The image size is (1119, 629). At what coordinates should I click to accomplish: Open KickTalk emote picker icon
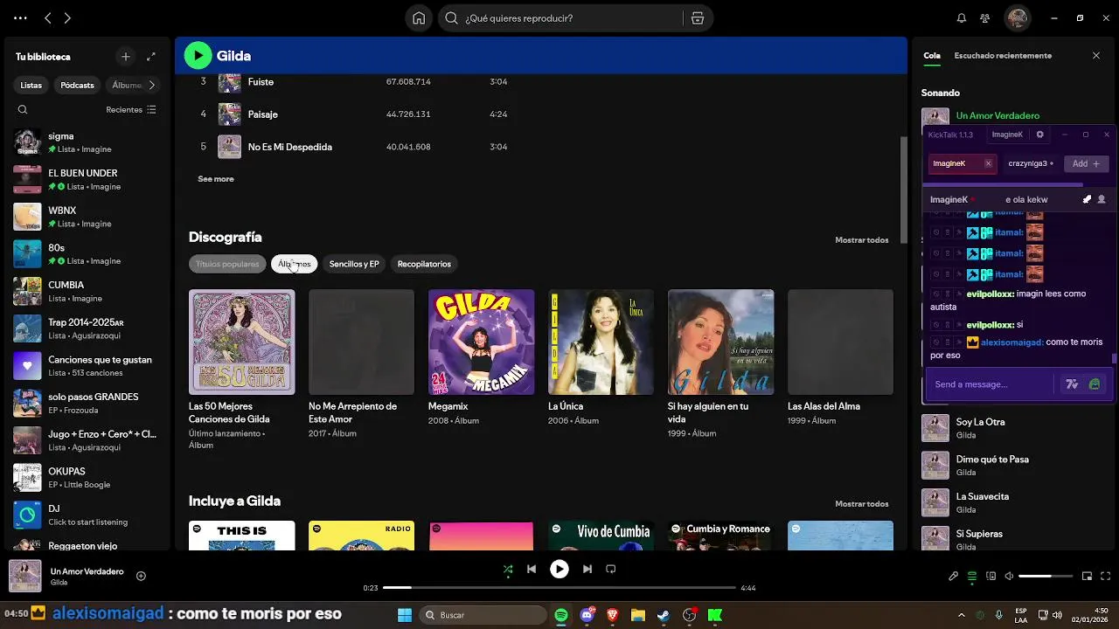click(1095, 384)
